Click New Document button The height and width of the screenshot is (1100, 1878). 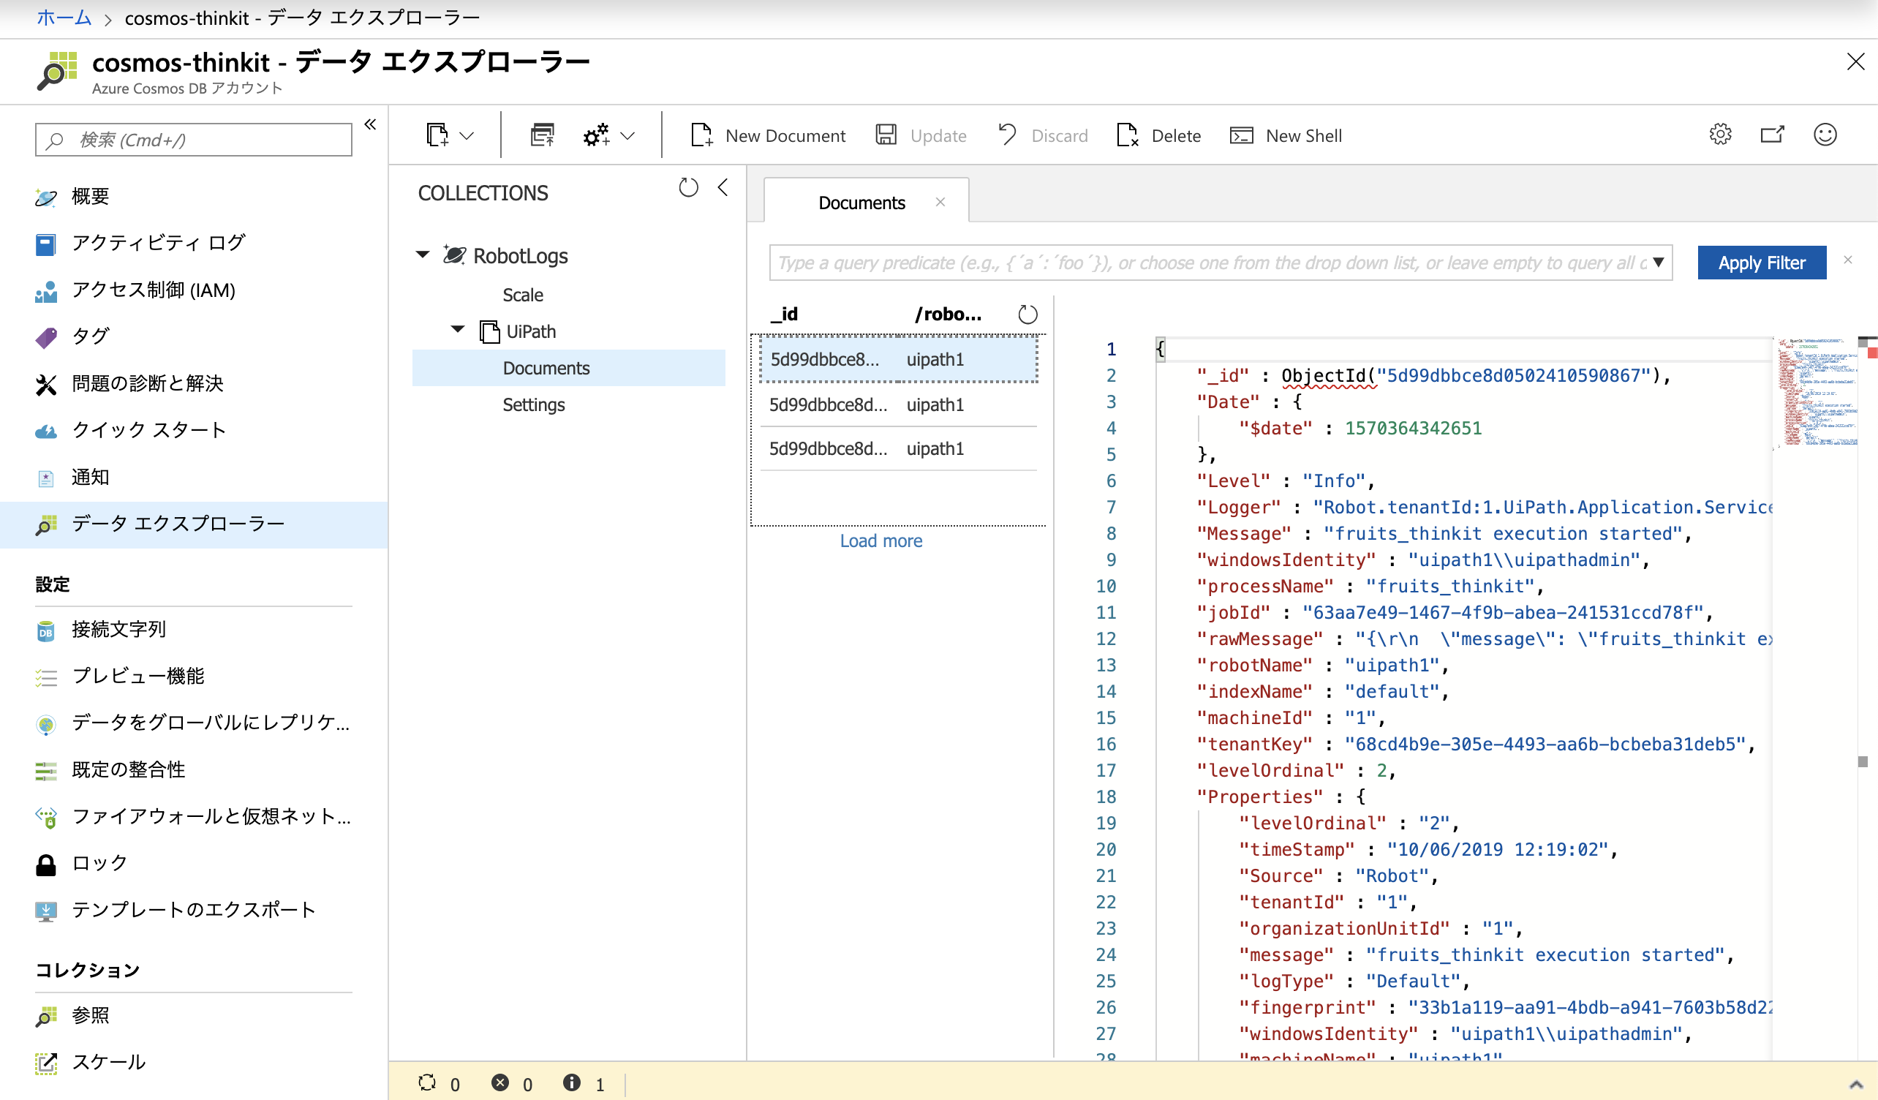[x=769, y=135]
